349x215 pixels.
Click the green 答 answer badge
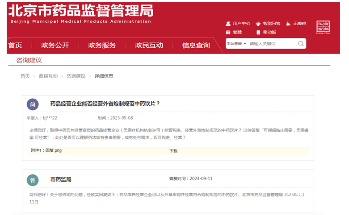33,180
